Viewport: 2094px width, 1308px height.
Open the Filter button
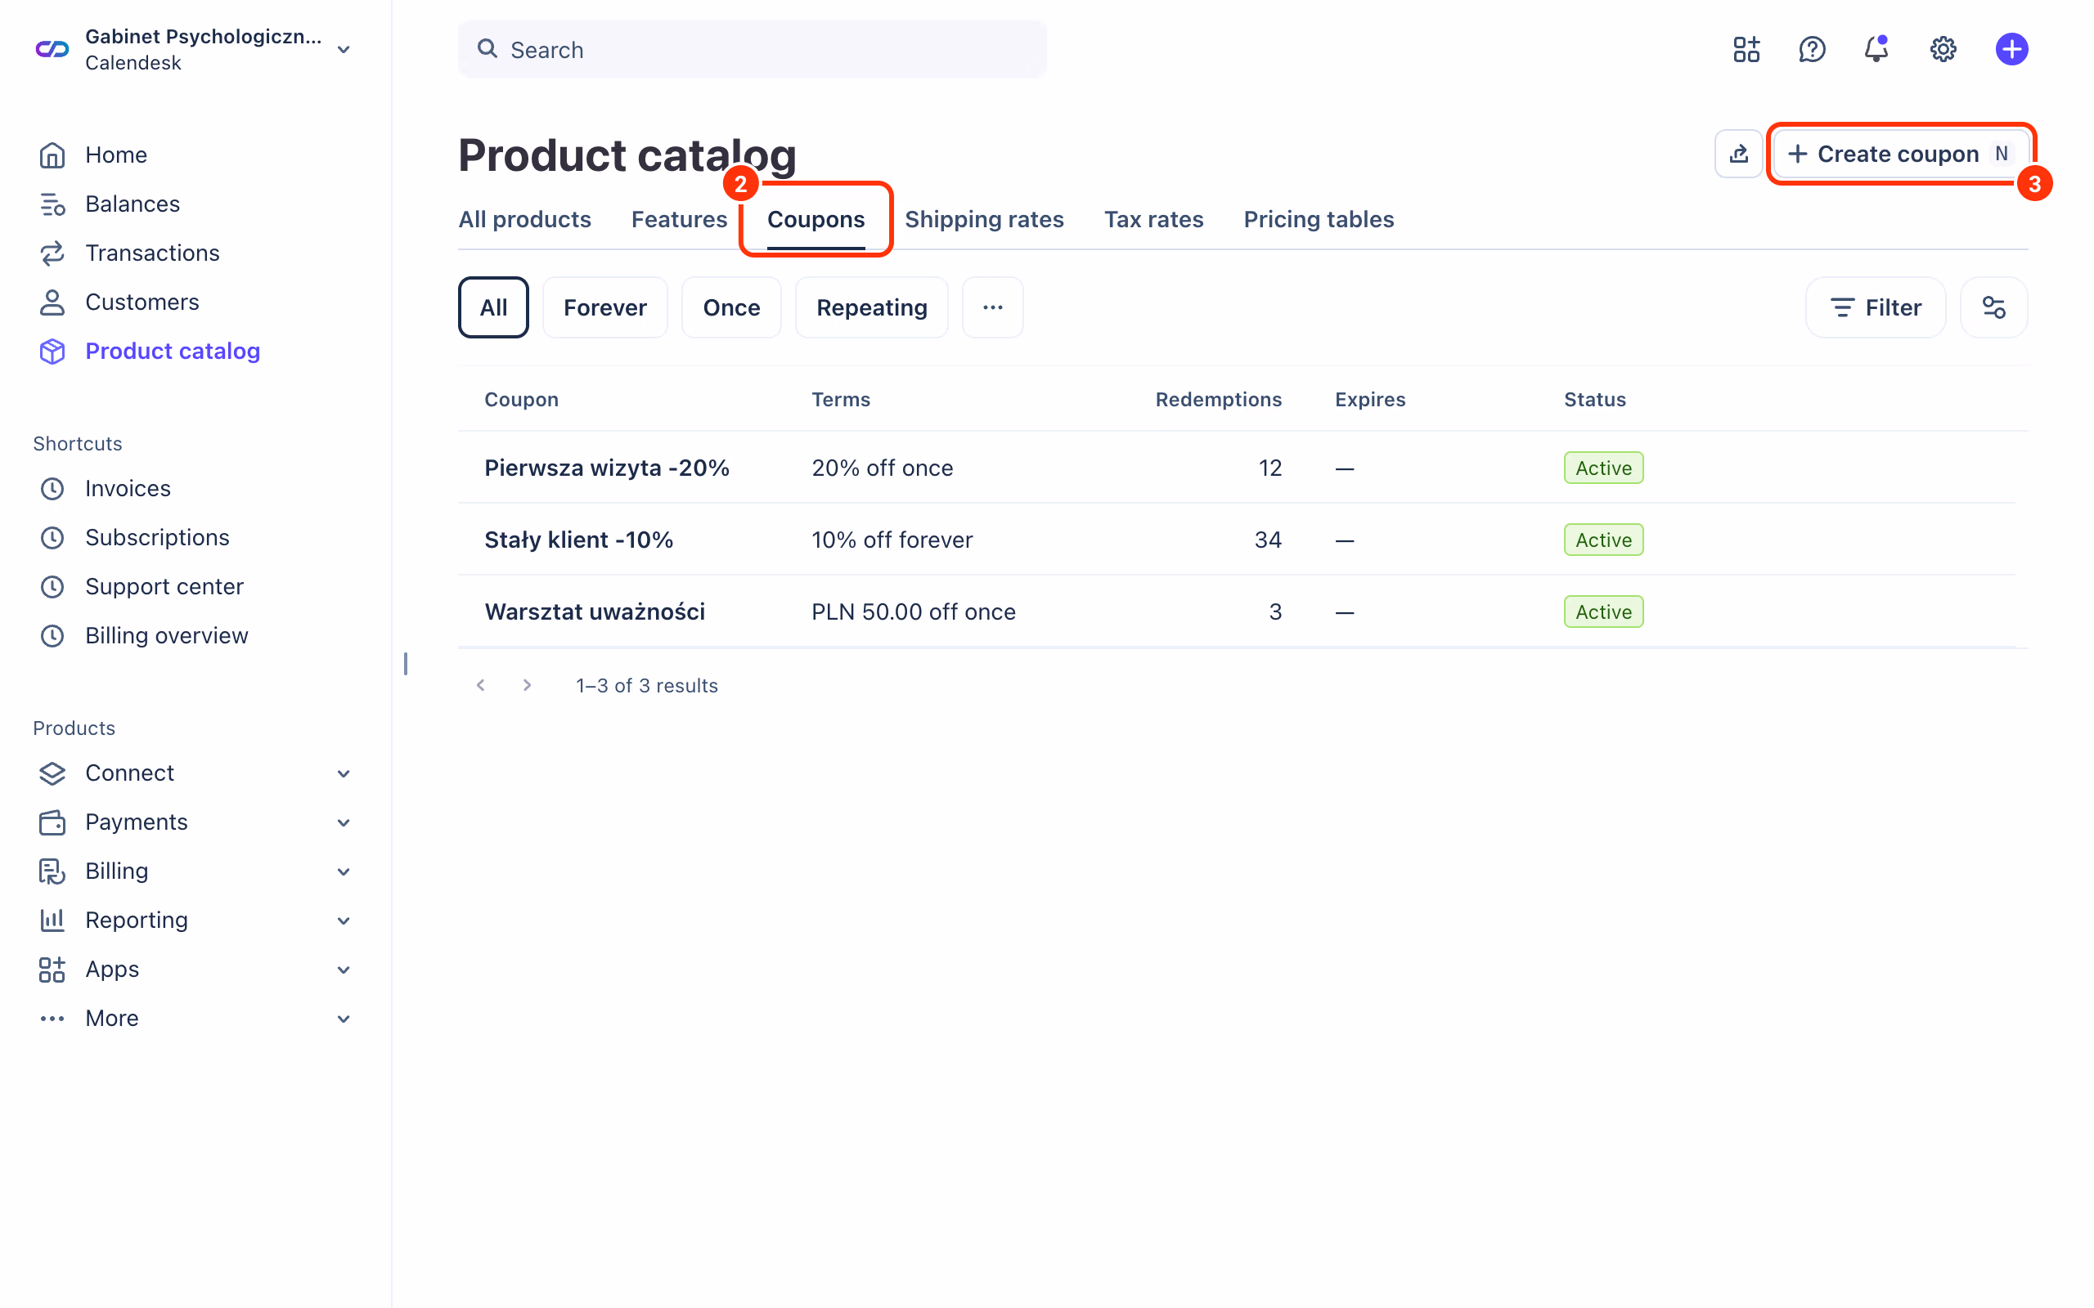click(1875, 307)
